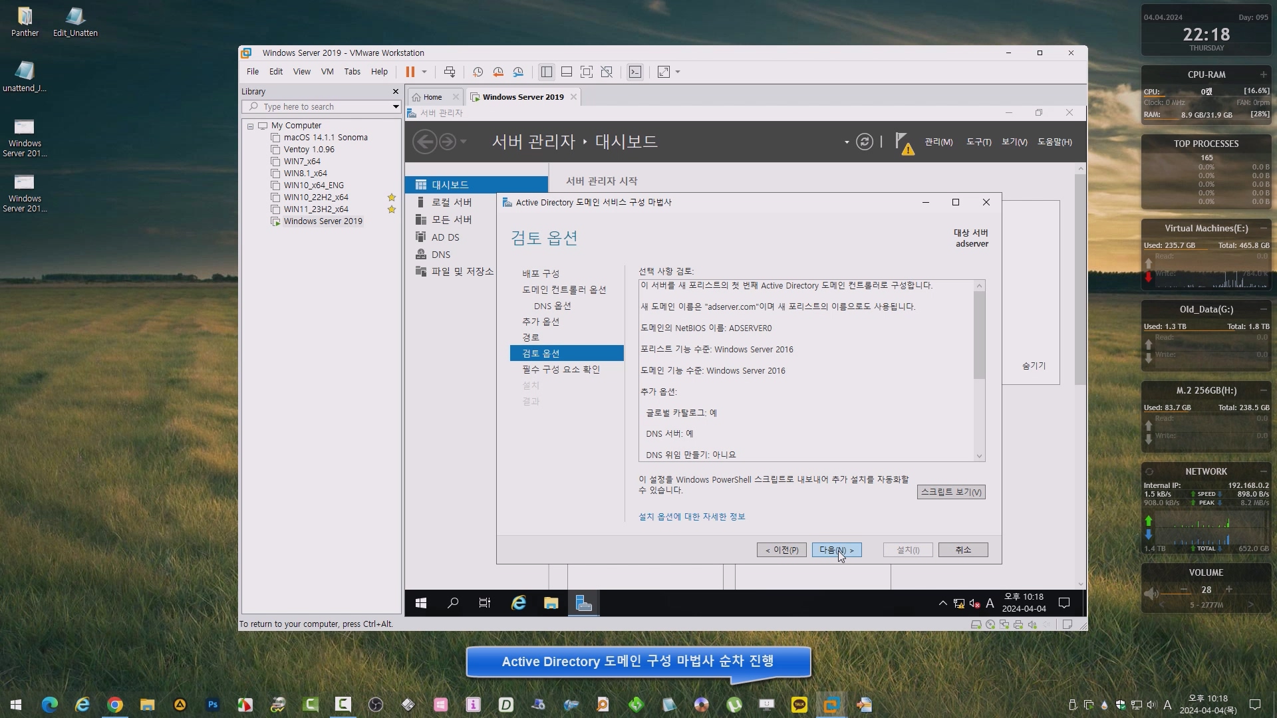The height and width of the screenshot is (718, 1277).
Task: Open the snapshot manager icon
Action: [x=518, y=72]
